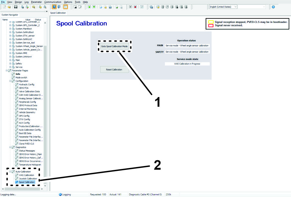Screen dimensions: 291x197
Task: Switch to the Spool Calibration tab
Action: point(58,13)
